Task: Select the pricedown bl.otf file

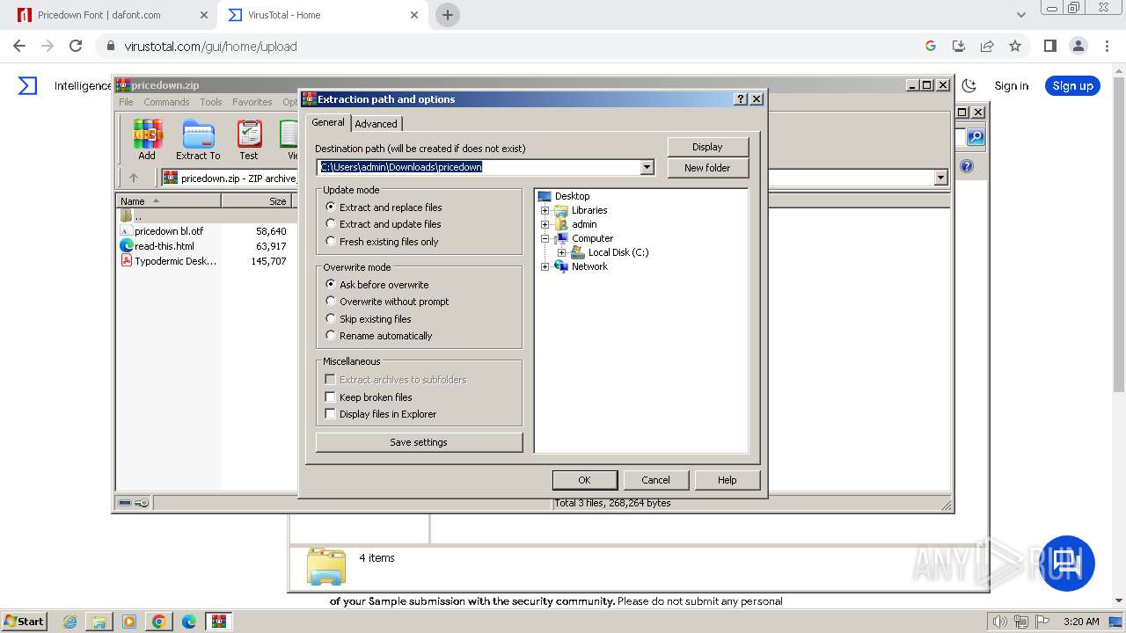Action: [x=169, y=231]
